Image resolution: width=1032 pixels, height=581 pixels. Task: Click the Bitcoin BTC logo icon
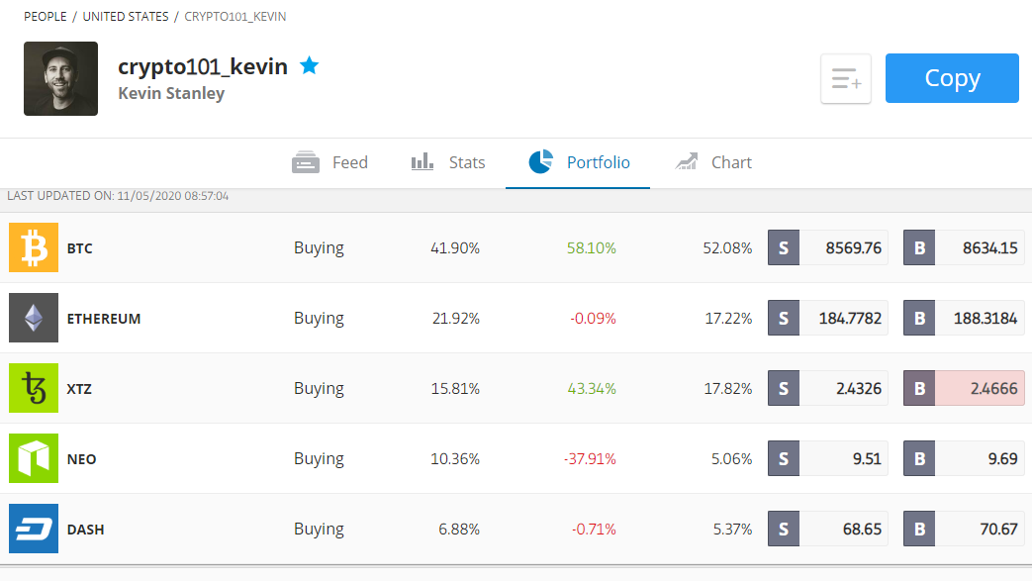click(x=34, y=247)
